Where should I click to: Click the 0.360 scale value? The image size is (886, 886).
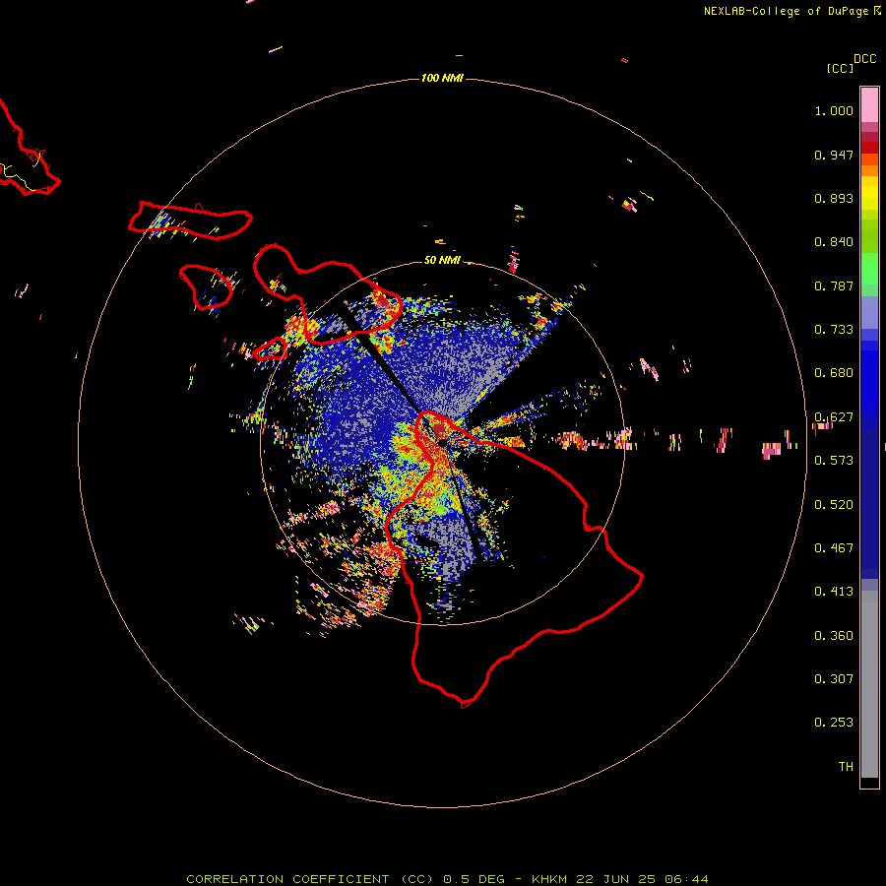coord(834,636)
